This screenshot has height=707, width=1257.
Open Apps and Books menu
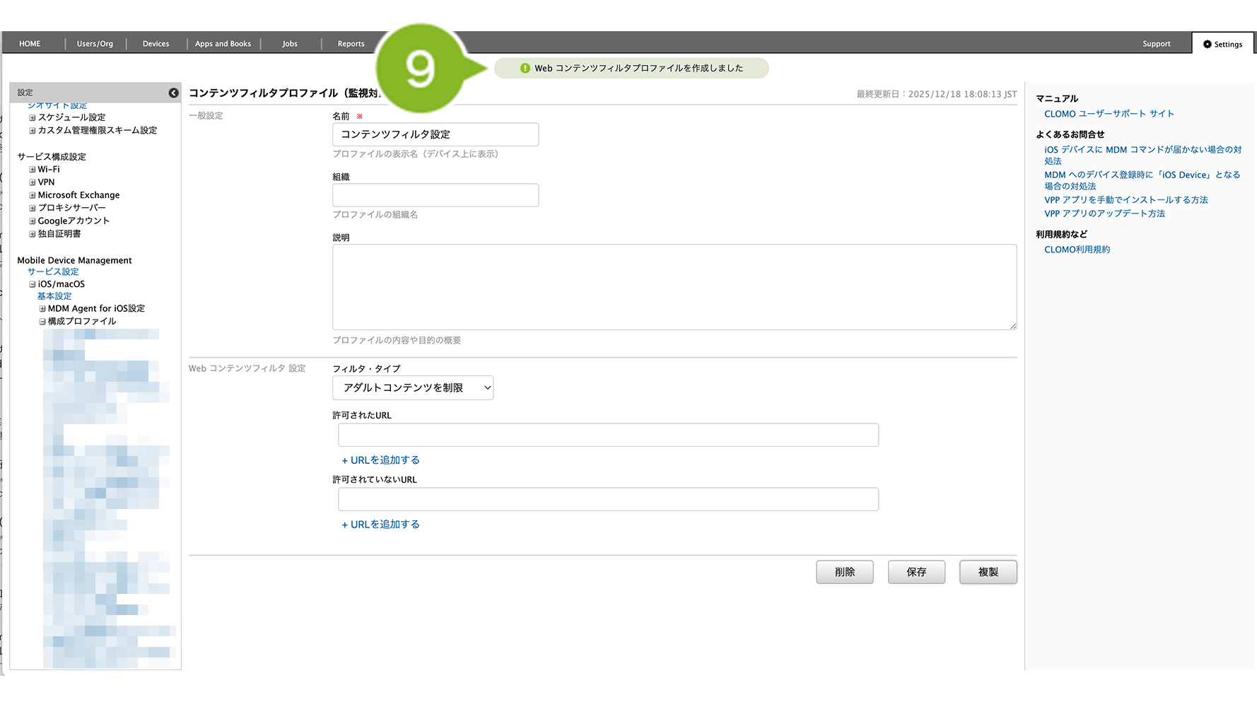coord(223,44)
